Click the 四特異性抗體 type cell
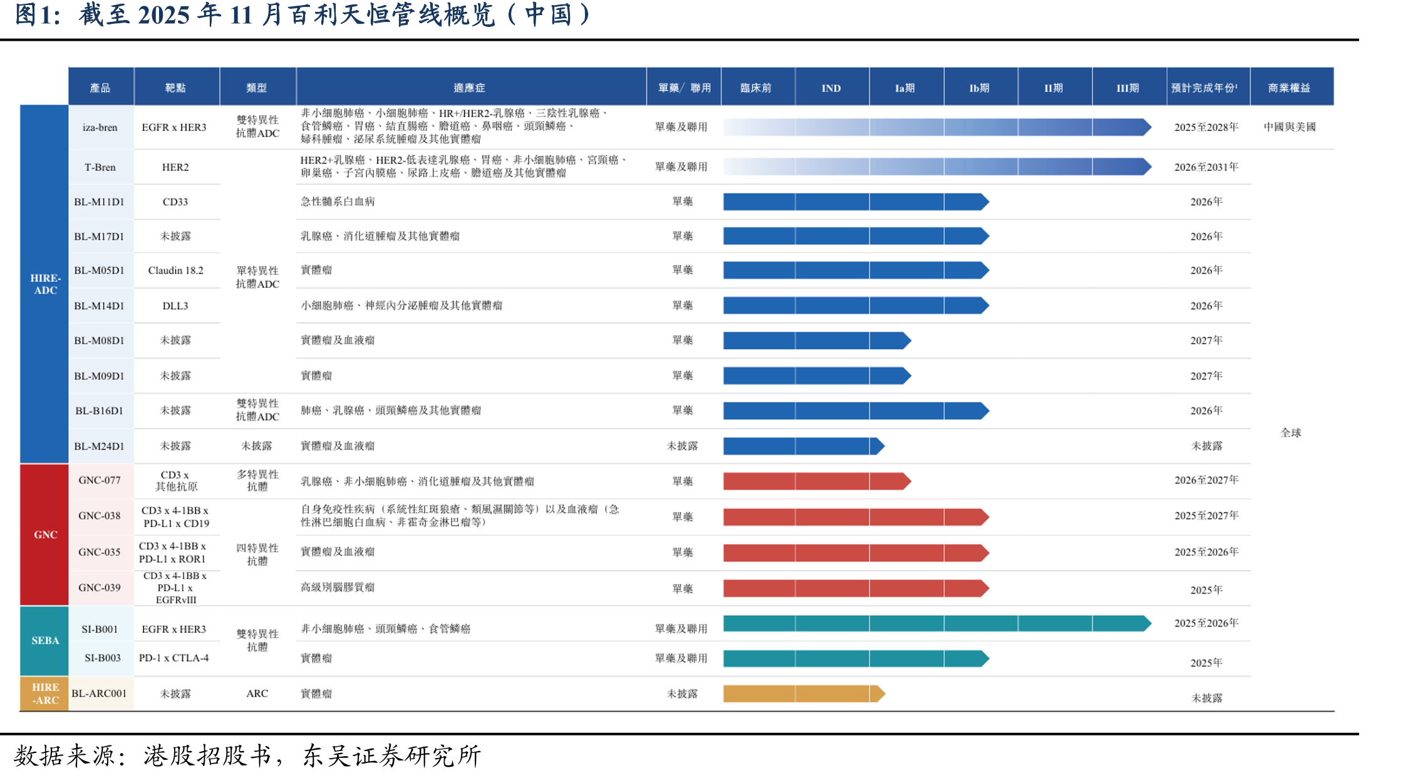1428x778 pixels. click(x=257, y=554)
